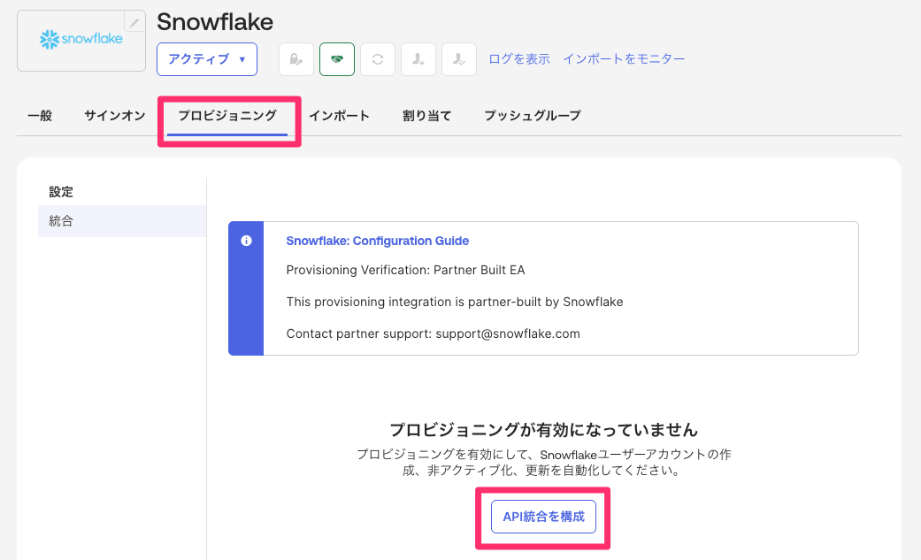Viewport: 921px width, 560px height.
Task: Click the green handshake icon
Action: [x=337, y=59]
